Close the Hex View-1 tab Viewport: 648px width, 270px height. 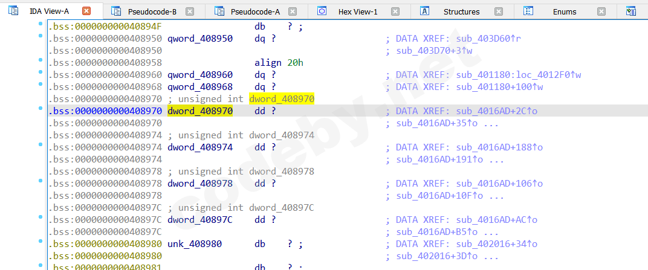395,11
